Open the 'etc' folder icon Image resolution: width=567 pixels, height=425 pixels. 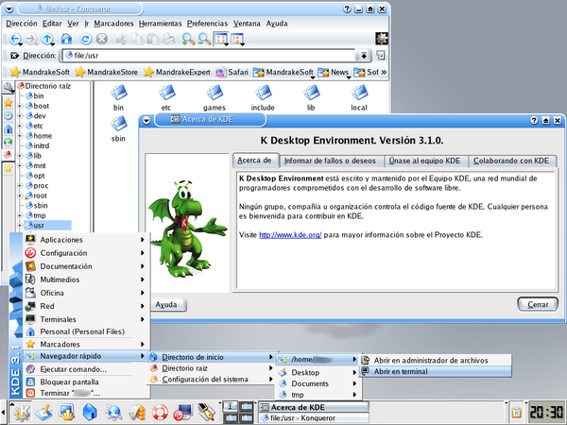click(x=165, y=94)
